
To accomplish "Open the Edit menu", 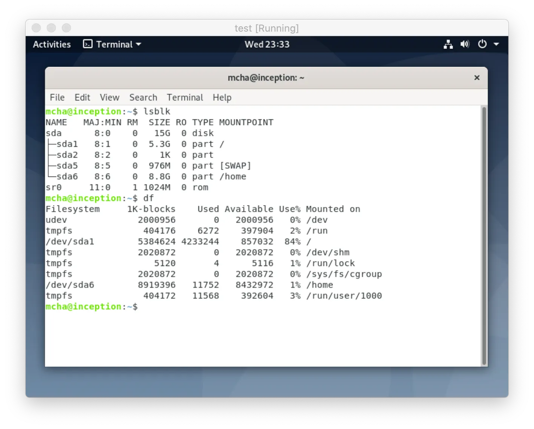I will pyautogui.click(x=82, y=97).
